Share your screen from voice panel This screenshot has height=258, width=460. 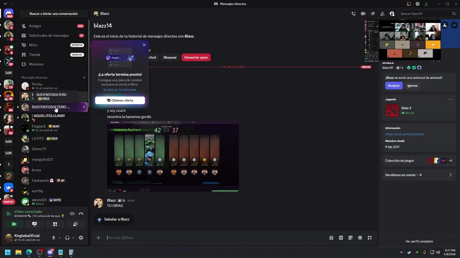click(34, 224)
